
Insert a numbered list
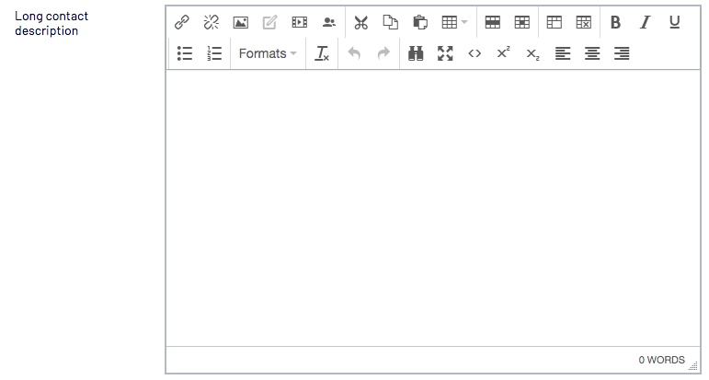[x=214, y=53]
